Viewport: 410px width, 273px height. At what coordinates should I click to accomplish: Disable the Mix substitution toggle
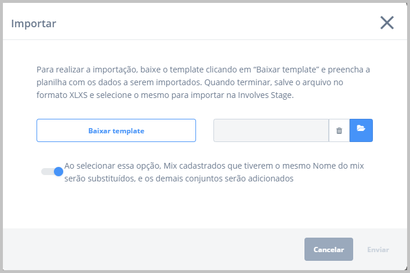coord(52,172)
